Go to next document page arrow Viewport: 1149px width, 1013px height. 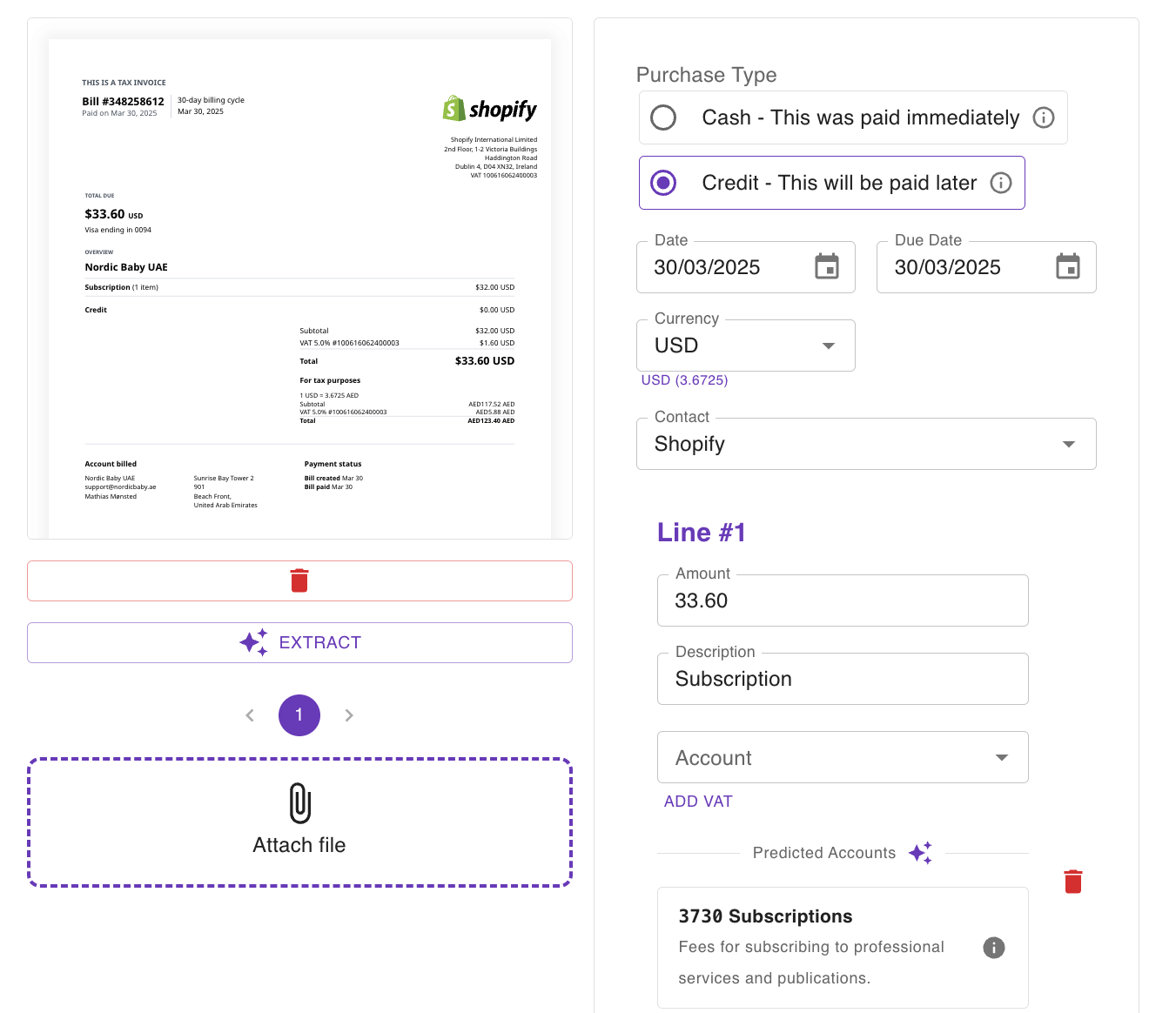[349, 715]
